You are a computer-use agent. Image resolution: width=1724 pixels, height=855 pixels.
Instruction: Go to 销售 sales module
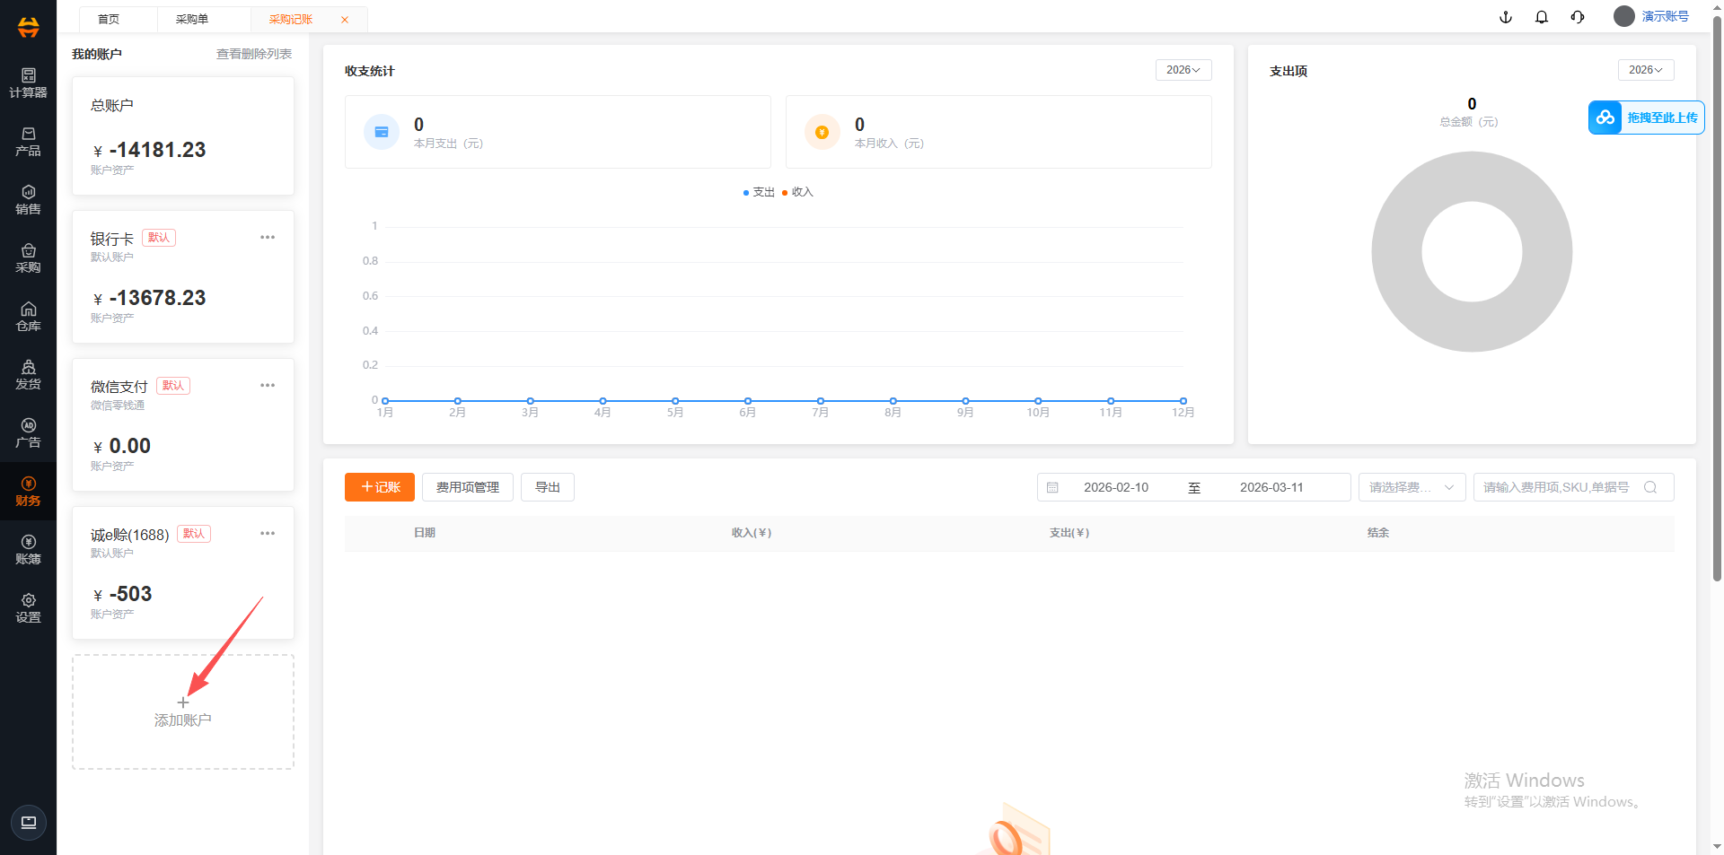[x=28, y=199]
